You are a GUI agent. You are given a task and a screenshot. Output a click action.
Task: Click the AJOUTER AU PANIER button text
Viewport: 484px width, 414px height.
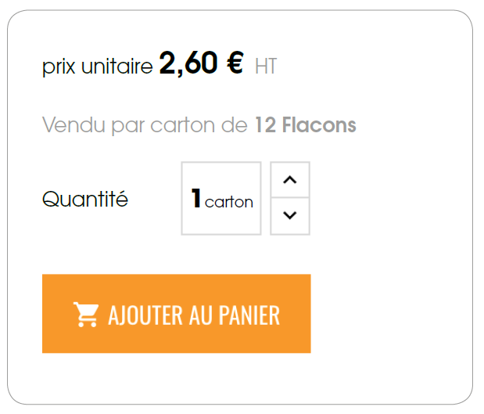194,315
